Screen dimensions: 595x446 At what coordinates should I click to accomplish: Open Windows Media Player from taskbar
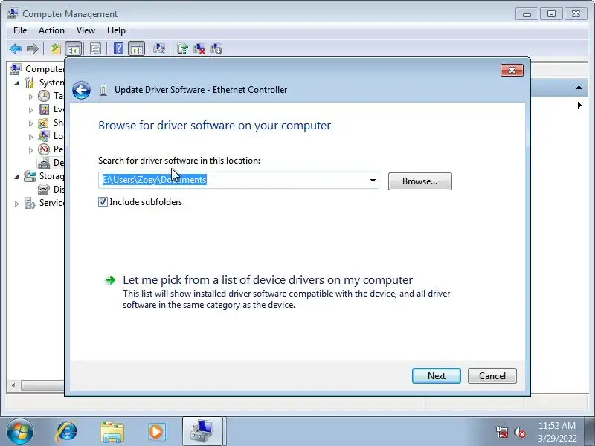click(x=157, y=432)
